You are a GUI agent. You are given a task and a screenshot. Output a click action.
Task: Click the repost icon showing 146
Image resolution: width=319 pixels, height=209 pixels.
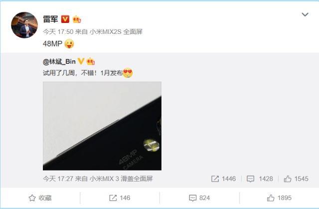click(x=120, y=198)
